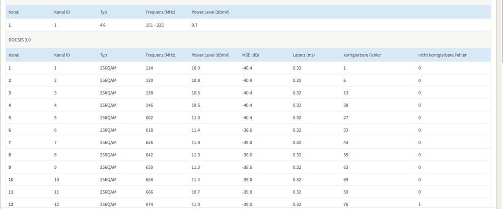Click the 658 frequency cell
This screenshot has width=503, height=209.
point(149,179)
